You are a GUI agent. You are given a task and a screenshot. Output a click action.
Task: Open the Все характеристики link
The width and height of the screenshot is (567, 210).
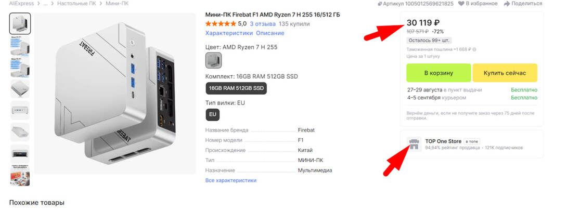click(231, 180)
